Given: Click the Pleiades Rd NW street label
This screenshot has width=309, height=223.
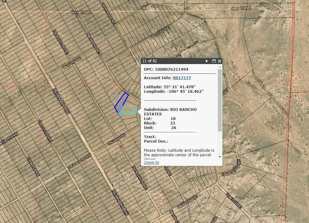Looking at the screenshot, I should (79, 162).
